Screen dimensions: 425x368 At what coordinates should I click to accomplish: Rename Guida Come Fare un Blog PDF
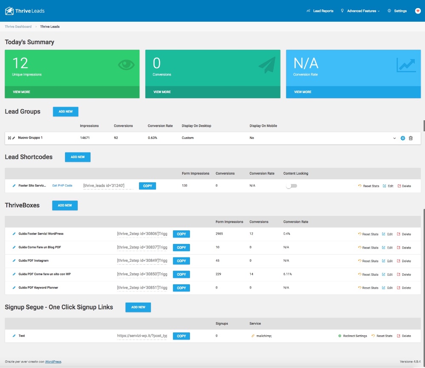[14, 247]
